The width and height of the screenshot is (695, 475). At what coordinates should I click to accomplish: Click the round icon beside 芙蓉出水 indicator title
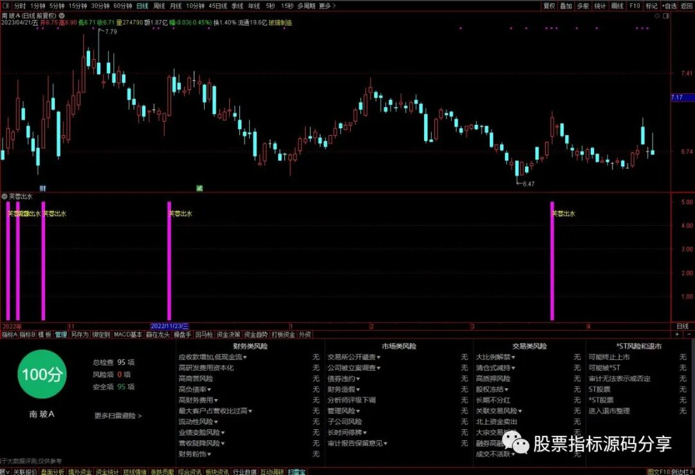(x=5, y=196)
